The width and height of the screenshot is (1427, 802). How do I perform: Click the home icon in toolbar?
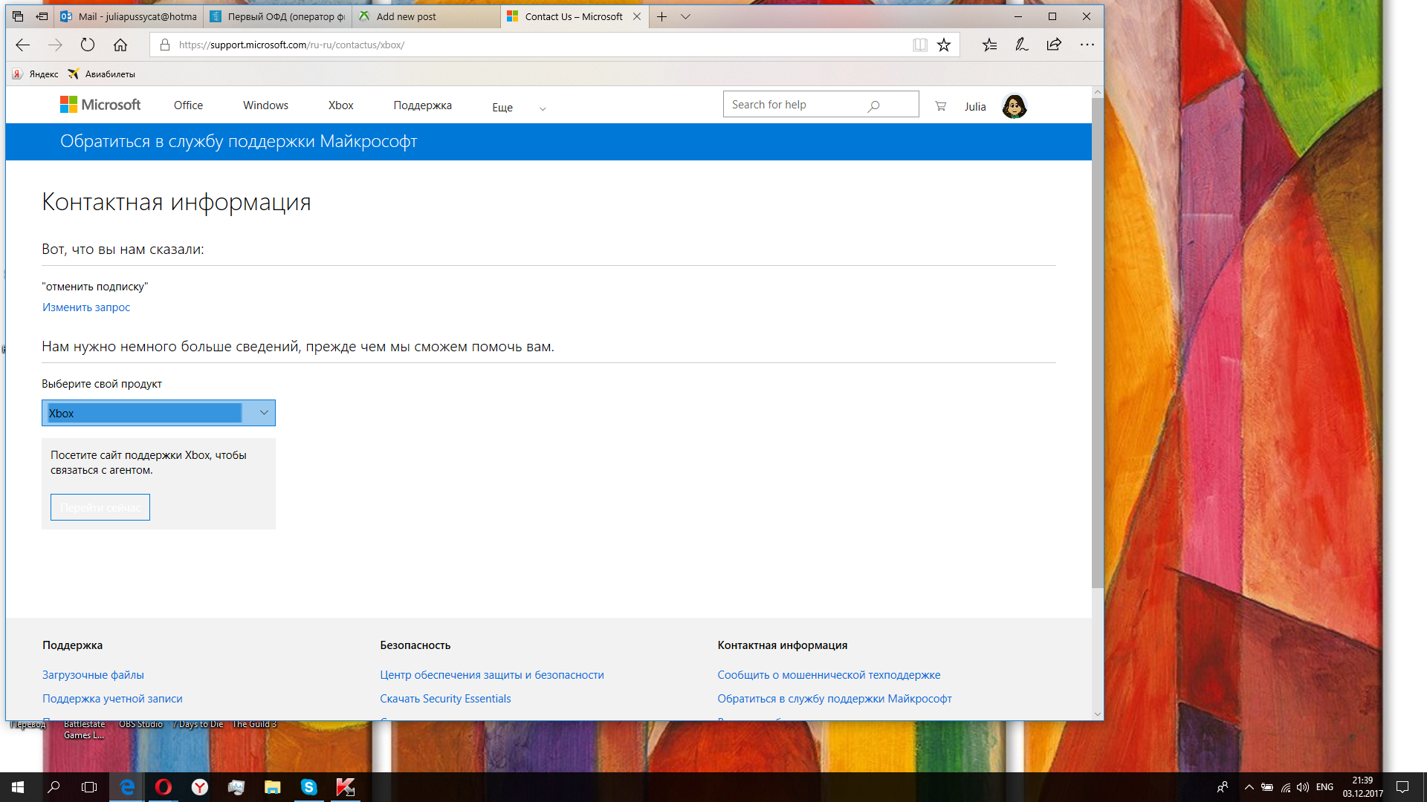click(x=120, y=45)
